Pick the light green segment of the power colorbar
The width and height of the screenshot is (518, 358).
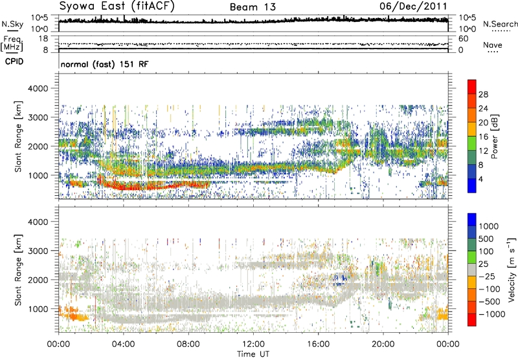tap(472, 143)
